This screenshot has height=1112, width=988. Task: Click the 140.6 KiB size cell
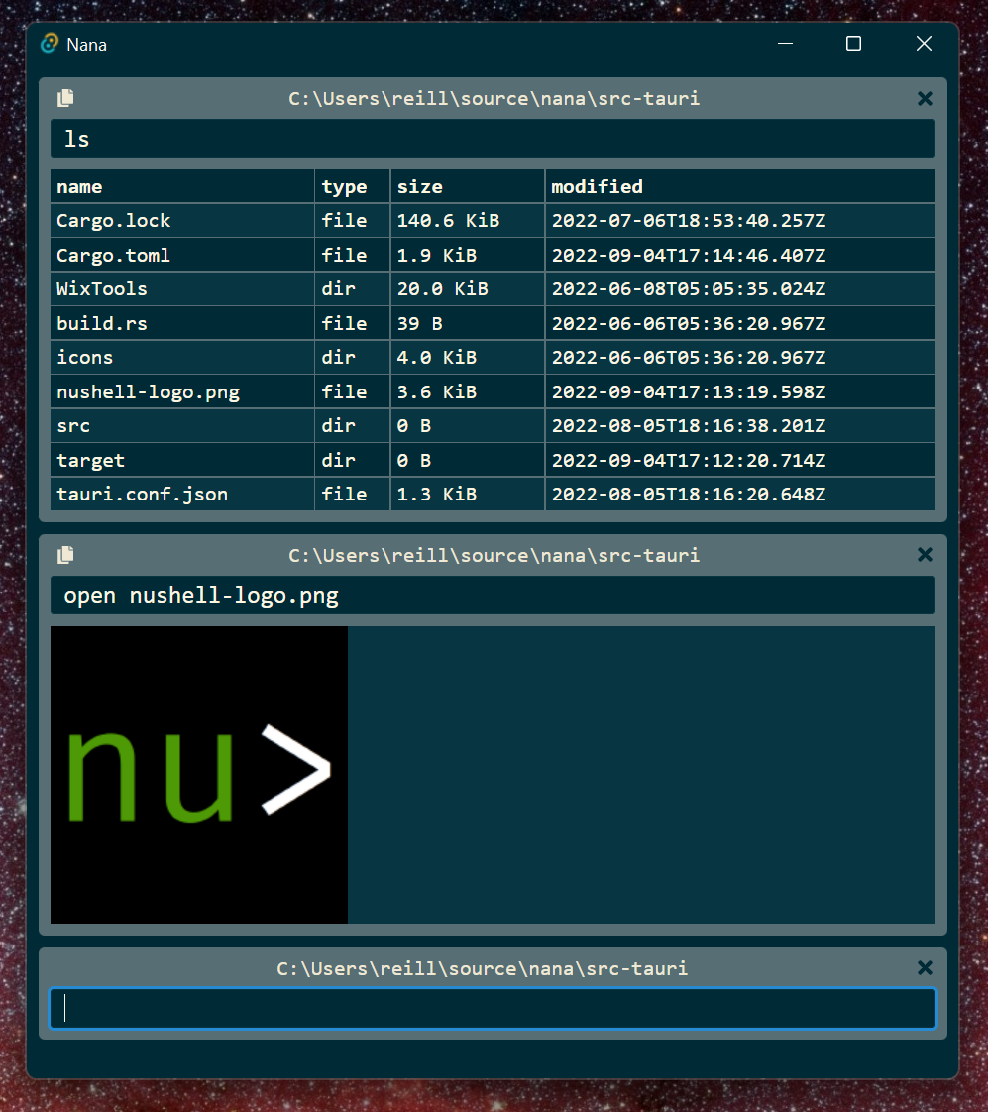pos(468,221)
